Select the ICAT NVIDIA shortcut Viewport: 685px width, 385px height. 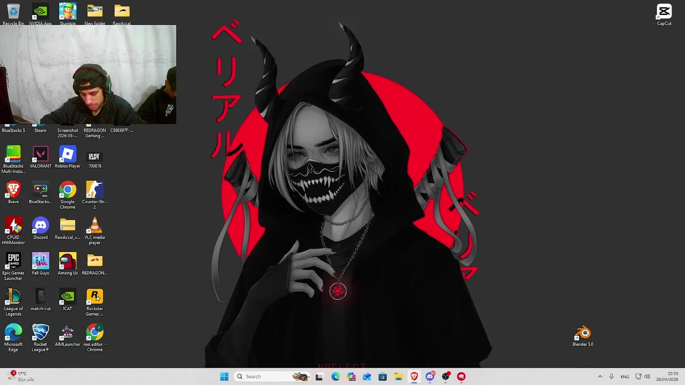point(67,299)
